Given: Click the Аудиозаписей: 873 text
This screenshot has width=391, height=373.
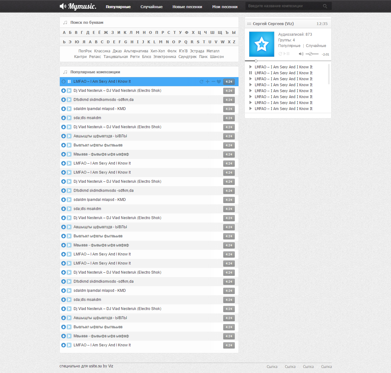Looking at the screenshot, I should point(295,34).
